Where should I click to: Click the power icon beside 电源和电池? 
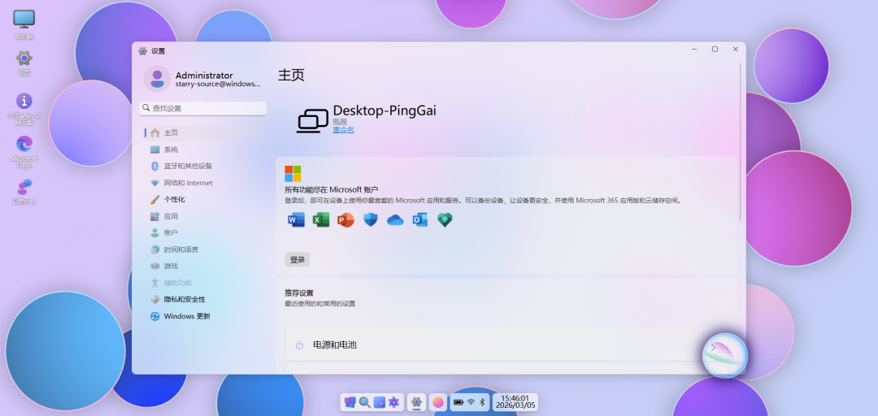(299, 345)
